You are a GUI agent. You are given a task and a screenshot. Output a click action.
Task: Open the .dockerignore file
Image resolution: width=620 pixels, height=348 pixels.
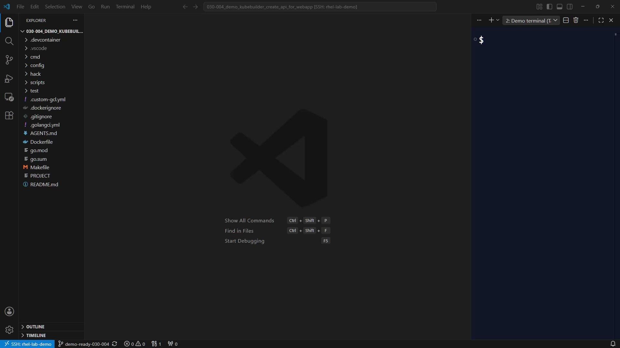pos(52,108)
